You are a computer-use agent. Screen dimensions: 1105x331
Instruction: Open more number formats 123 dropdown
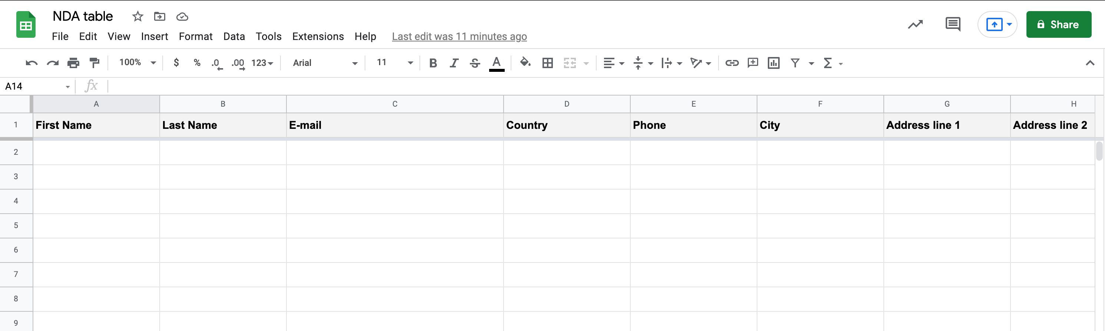point(262,63)
